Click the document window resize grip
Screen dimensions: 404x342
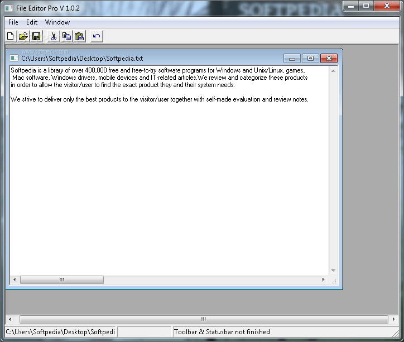[334, 281]
